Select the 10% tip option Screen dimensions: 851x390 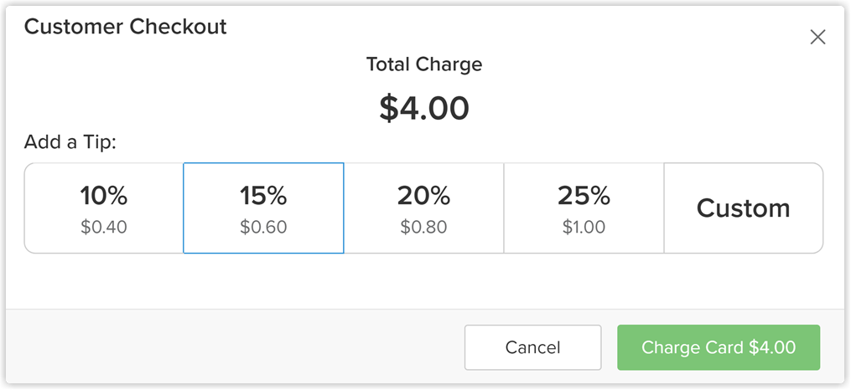click(x=104, y=208)
